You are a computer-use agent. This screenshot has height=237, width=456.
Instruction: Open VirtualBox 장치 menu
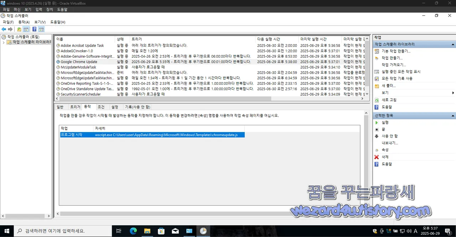pyautogui.click(x=50, y=10)
